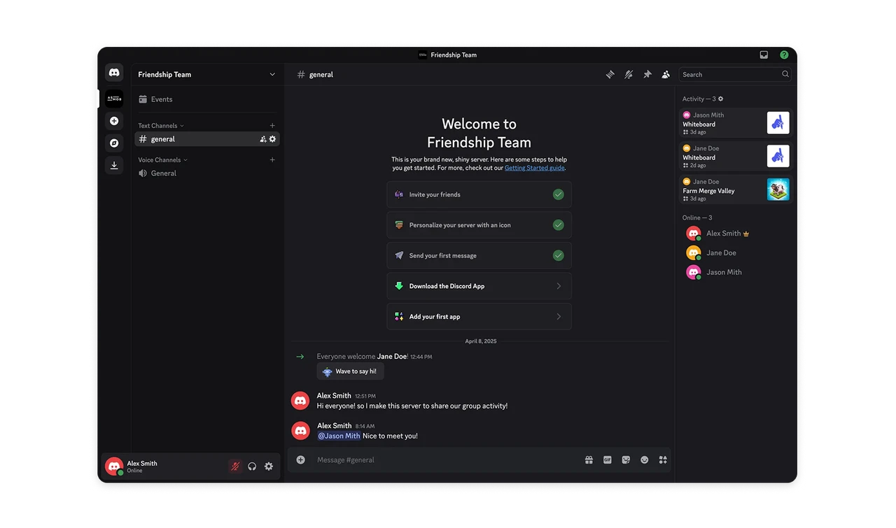Image resolution: width=896 pixels, height=528 pixels.
Task: Toggle channel notification bell icon
Action: click(629, 74)
